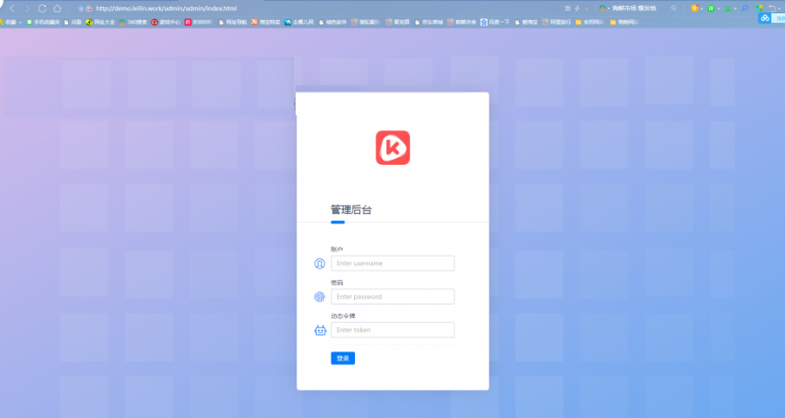The height and width of the screenshot is (418, 785).
Task: Open the 实用网站 bookmark folder
Action: [x=590, y=22]
